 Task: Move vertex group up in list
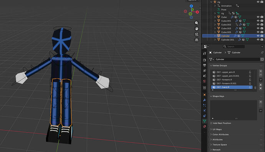pyautogui.click(x=261, y=85)
